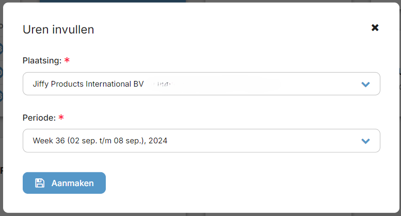The height and width of the screenshot is (216, 401).
Task: Click the red asterisk beside Periode
Action: (61, 118)
